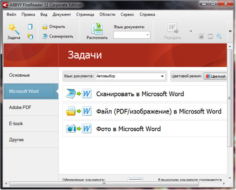Click the scroll left arrow
236x190 pixels.
[6, 184]
